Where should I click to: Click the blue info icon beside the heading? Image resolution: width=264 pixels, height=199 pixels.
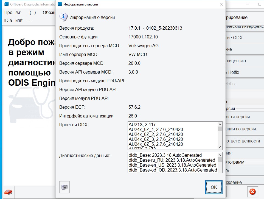(63, 17)
